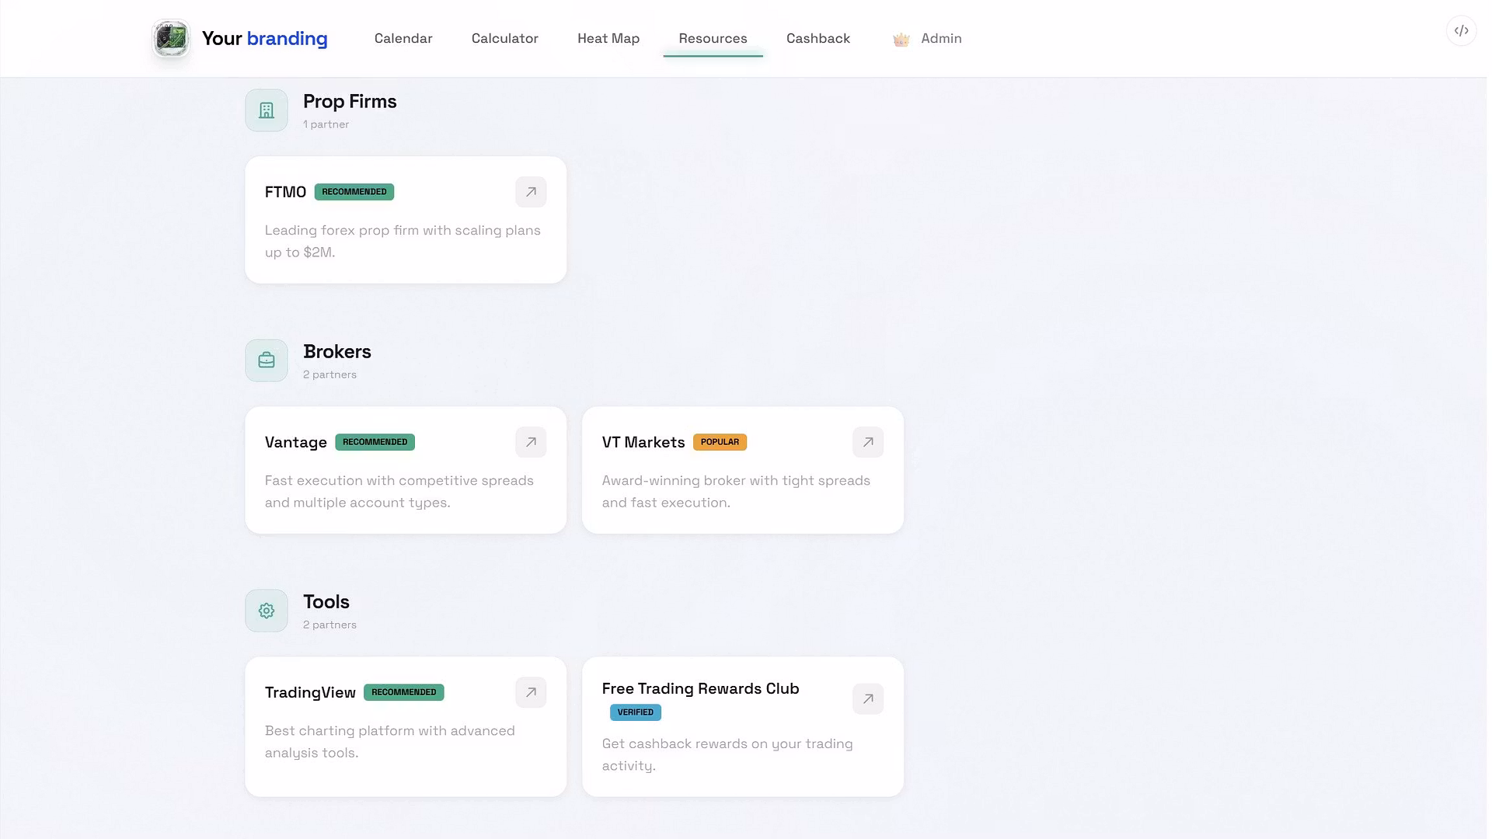Click the Brokers briefcase icon
Screen dimensions: 1492x839
pos(267,360)
